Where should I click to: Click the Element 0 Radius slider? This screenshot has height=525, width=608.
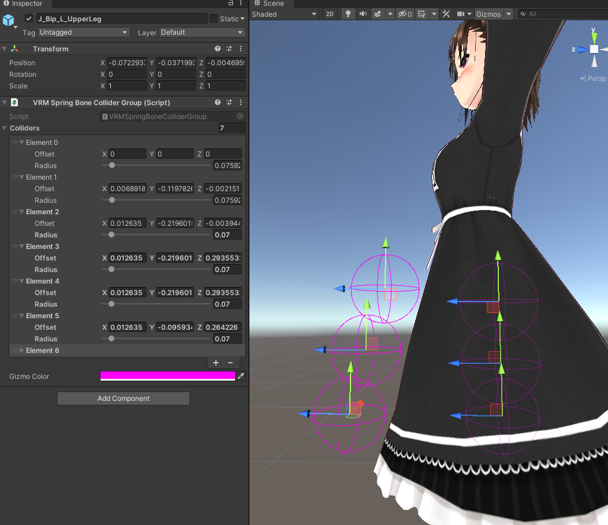tap(155, 166)
